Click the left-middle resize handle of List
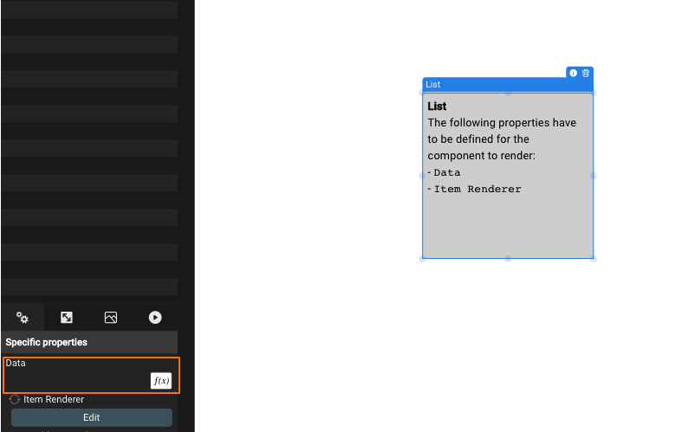This screenshot has height=432, width=695. coord(423,176)
